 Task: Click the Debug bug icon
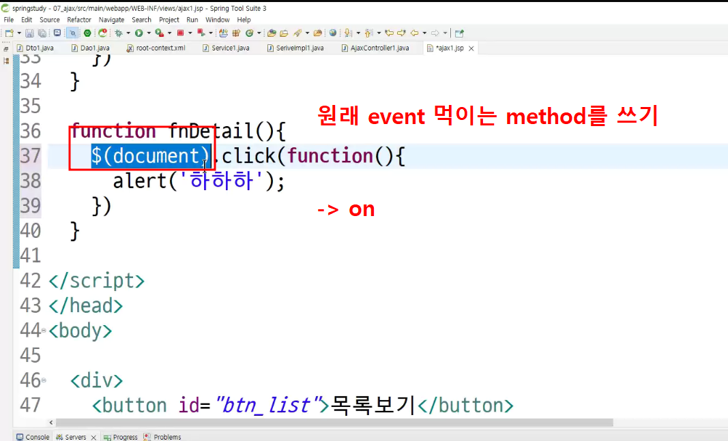119,33
